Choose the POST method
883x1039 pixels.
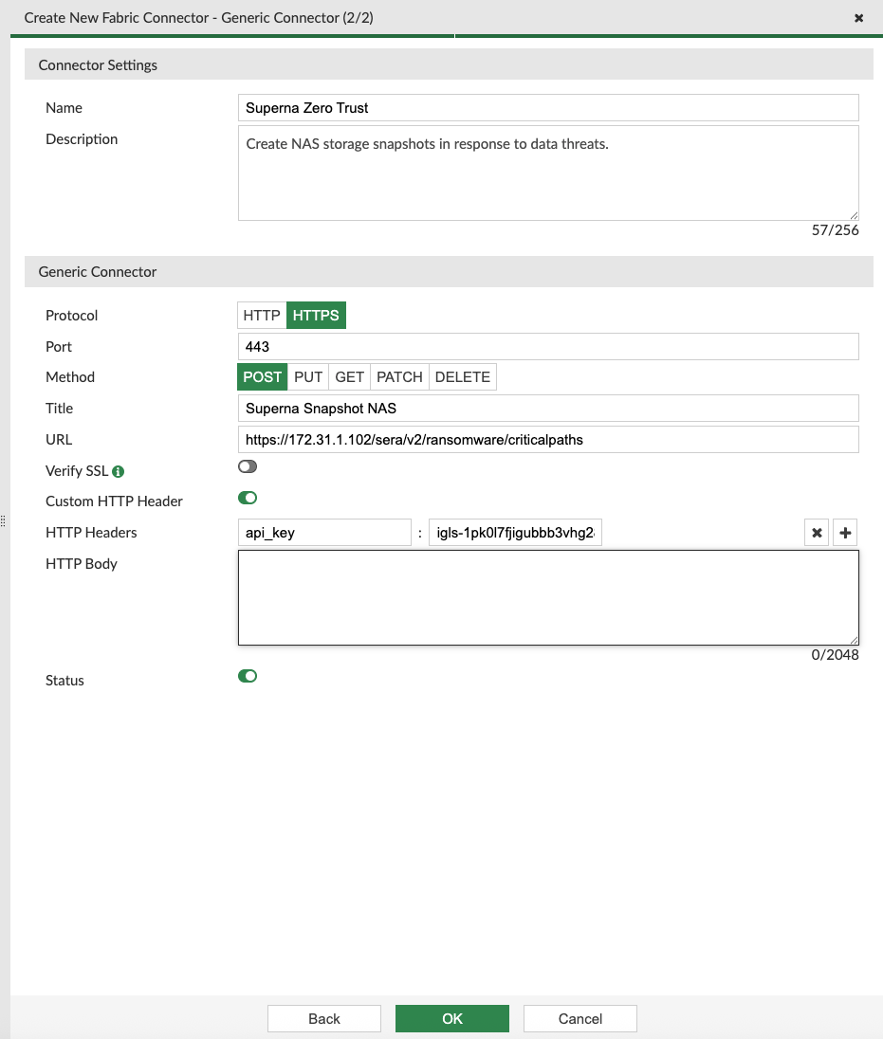pos(263,377)
